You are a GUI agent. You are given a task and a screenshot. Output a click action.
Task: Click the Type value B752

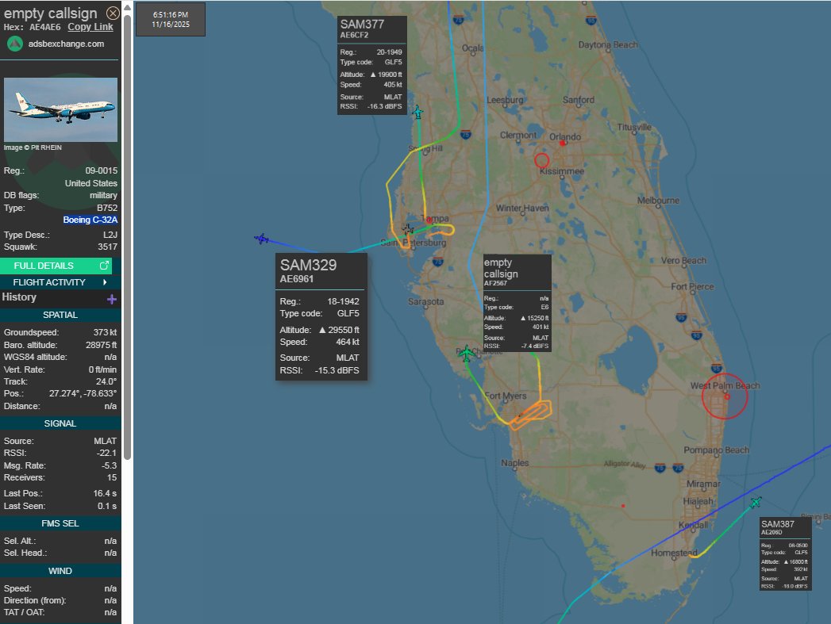coord(107,208)
